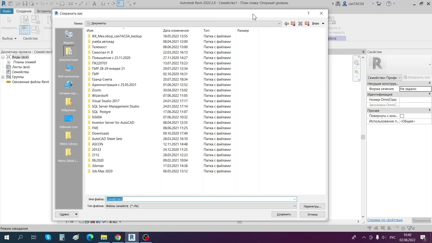The width and height of the screenshot is (432, 243).
Task: Select Связанные файлы Revit tree item
Action: (30, 82)
